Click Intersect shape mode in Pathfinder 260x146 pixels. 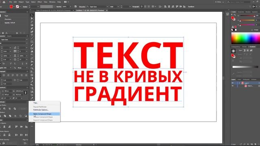[x=10, y=109]
